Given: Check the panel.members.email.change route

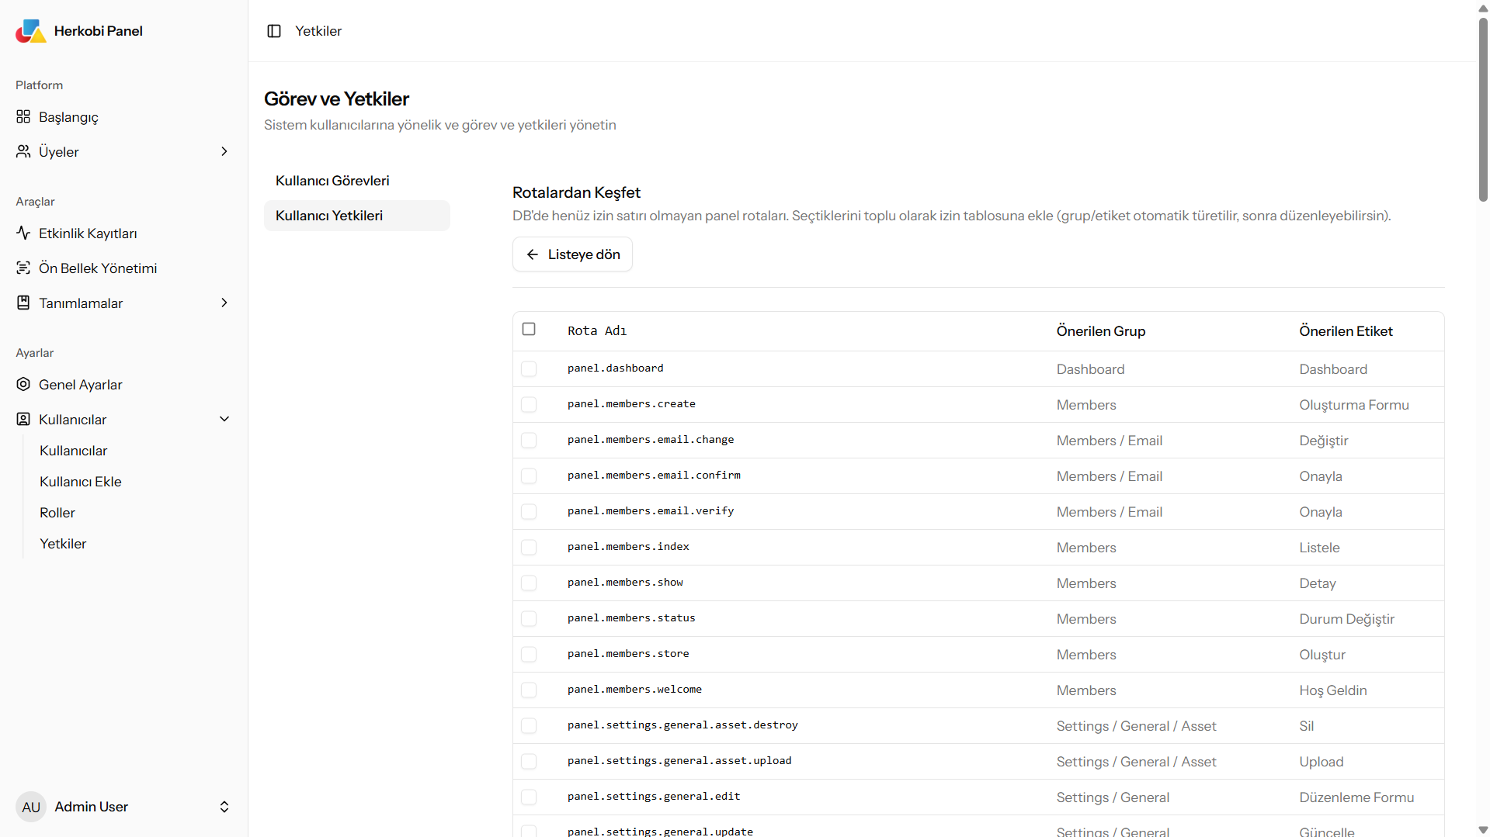Looking at the screenshot, I should 529,440.
